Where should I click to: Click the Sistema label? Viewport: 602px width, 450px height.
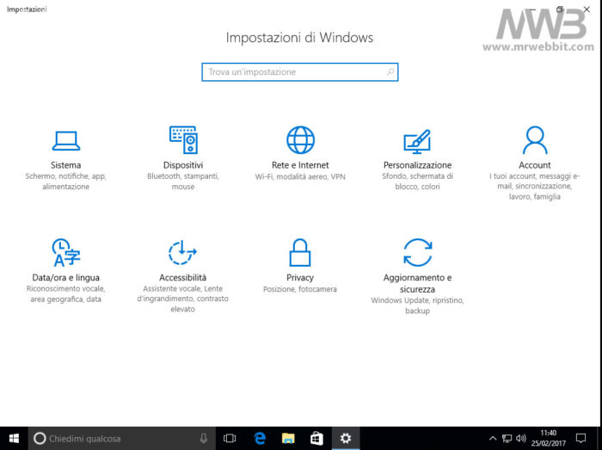tap(65, 165)
